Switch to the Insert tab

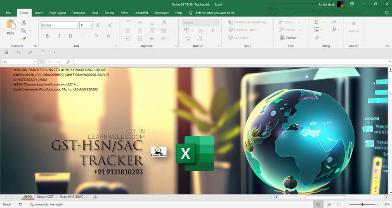[39, 13]
